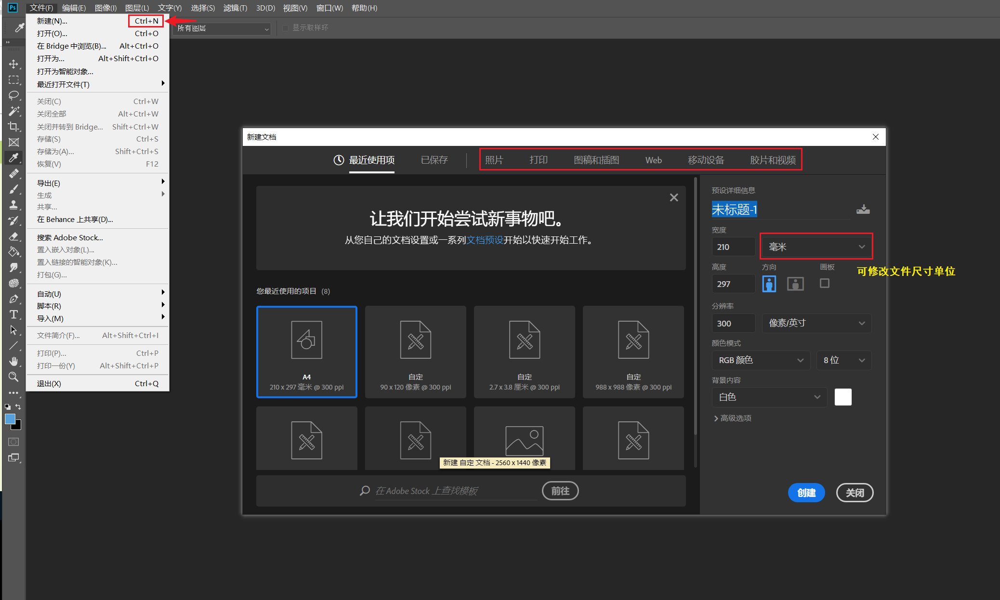Select the Pen tool
The height and width of the screenshot is (600, 1000).
click(x=13, y=299)
